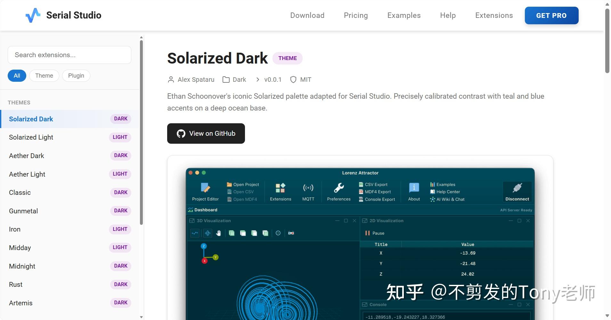Click the CSV Export icon
Screen dimensions: 611x320
tap(361, 184)
